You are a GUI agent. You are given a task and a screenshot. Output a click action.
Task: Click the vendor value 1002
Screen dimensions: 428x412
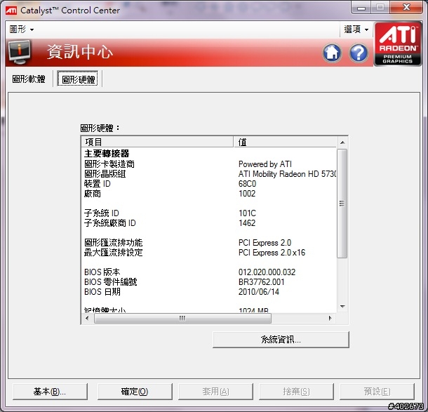click(247, 194)
